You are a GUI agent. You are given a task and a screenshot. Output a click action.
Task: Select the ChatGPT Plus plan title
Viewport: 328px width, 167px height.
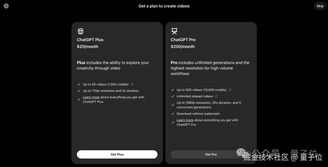pos(90,40)
